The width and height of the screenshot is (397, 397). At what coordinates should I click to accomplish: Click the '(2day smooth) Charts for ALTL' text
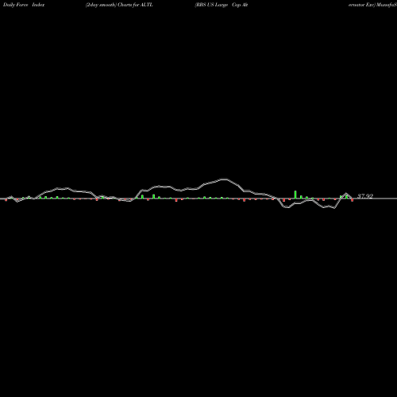[119, 5]
